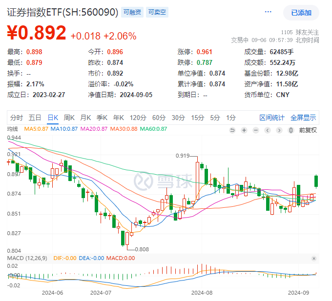
Task: Click the 成交额 552.24万 value
Action: pyautogui.click(x=283, y=62)
